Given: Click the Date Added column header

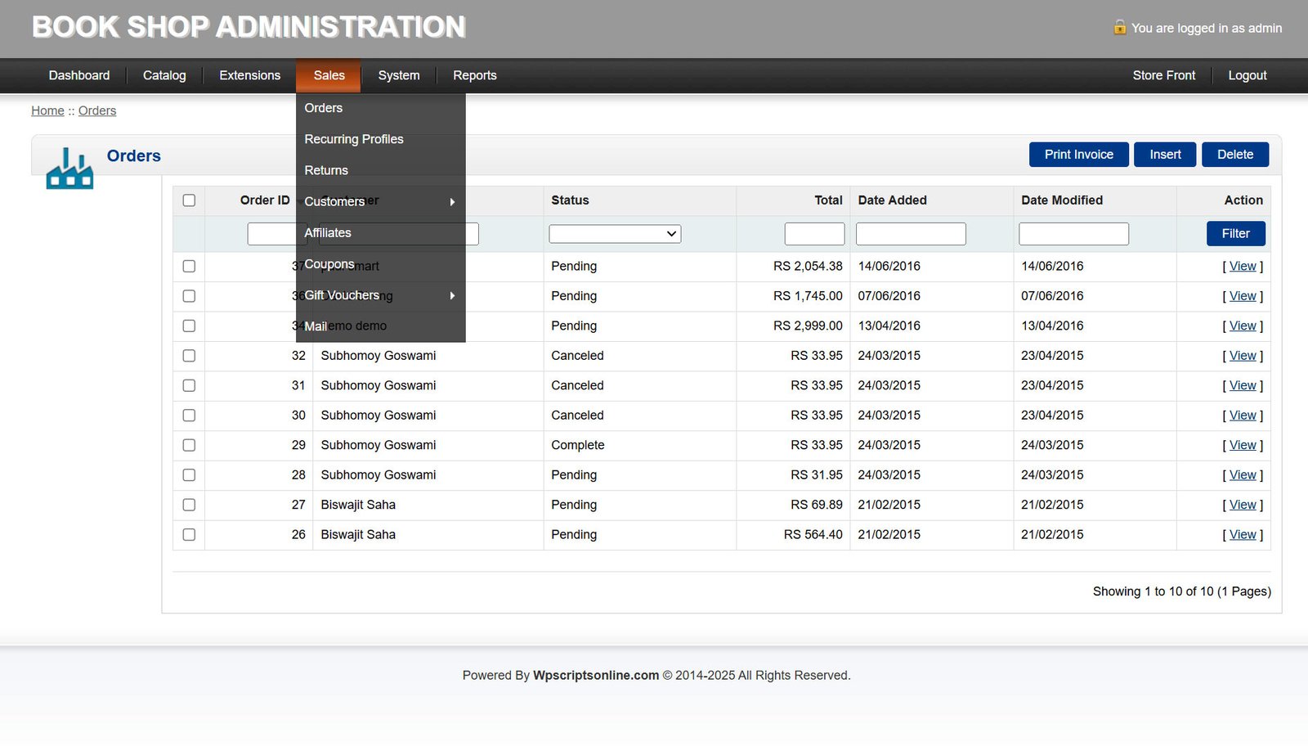Looking at the screenshot, I should (892, 200).
